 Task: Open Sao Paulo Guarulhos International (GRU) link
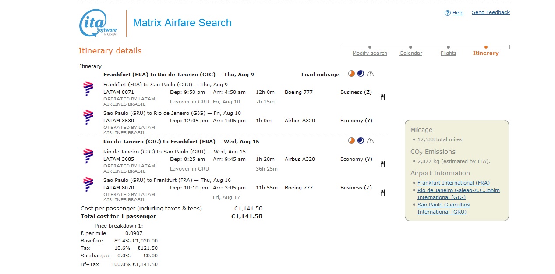tap(443, 208)
